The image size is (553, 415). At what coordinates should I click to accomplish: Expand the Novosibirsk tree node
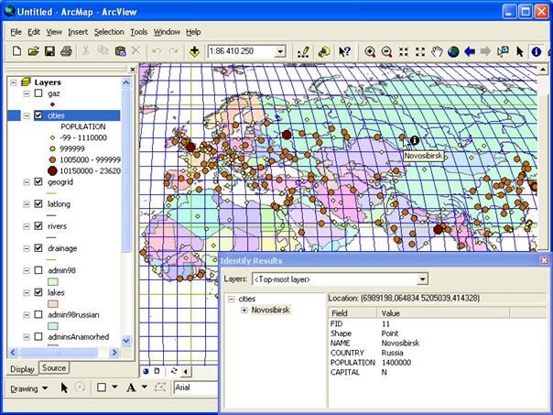[244, 310]
